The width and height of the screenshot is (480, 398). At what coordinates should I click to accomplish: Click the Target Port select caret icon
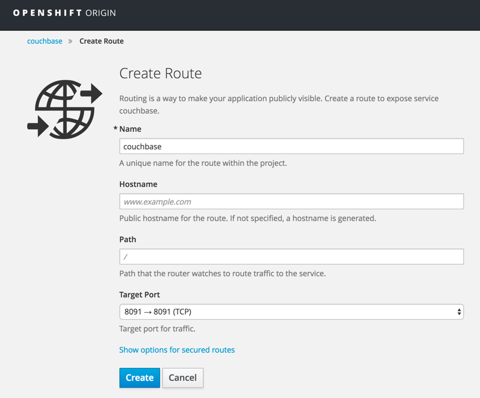click(459, 312)
